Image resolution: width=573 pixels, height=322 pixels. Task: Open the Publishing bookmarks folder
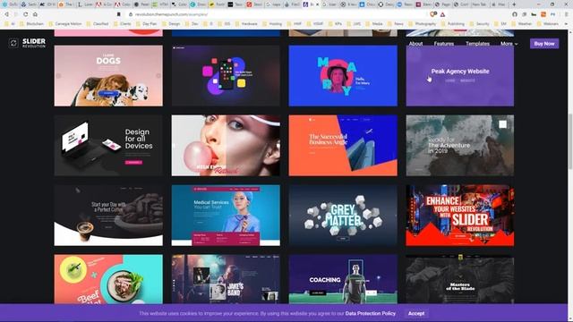coord(453,24)
